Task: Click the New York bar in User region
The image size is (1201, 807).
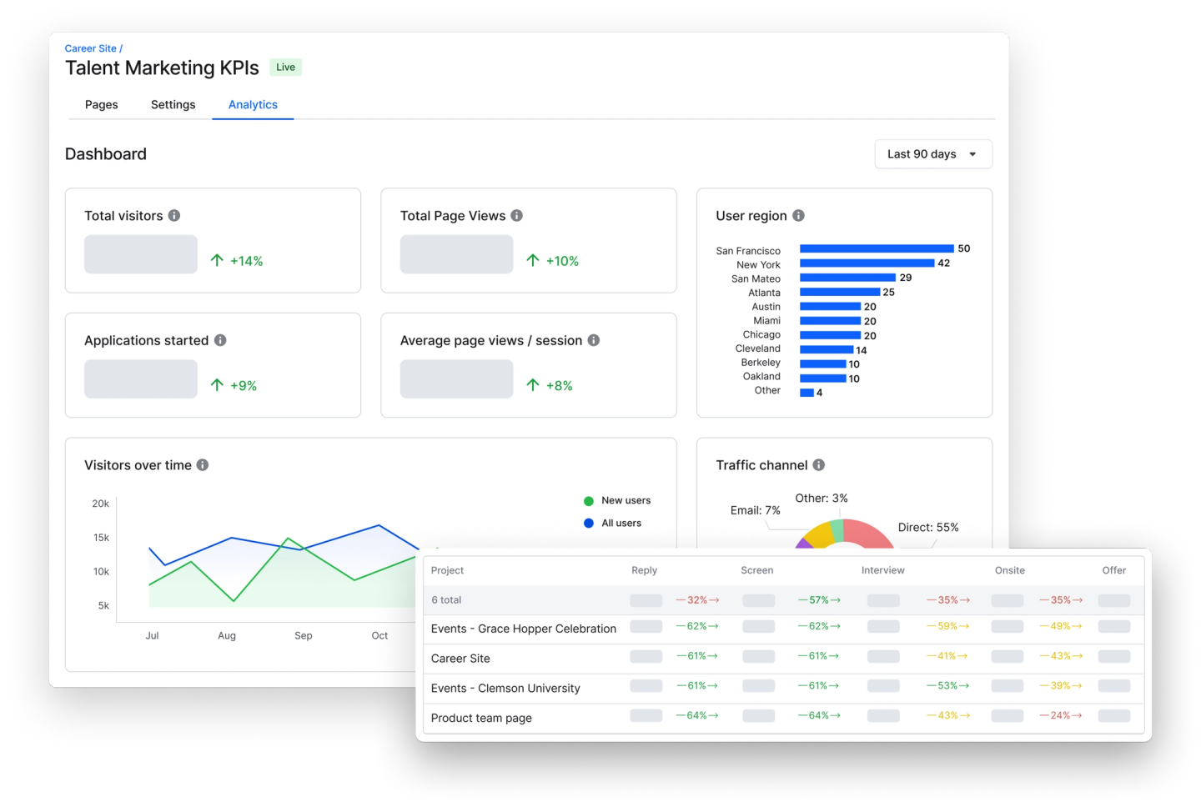Action: pyautogui.click(x=867, y=263)
